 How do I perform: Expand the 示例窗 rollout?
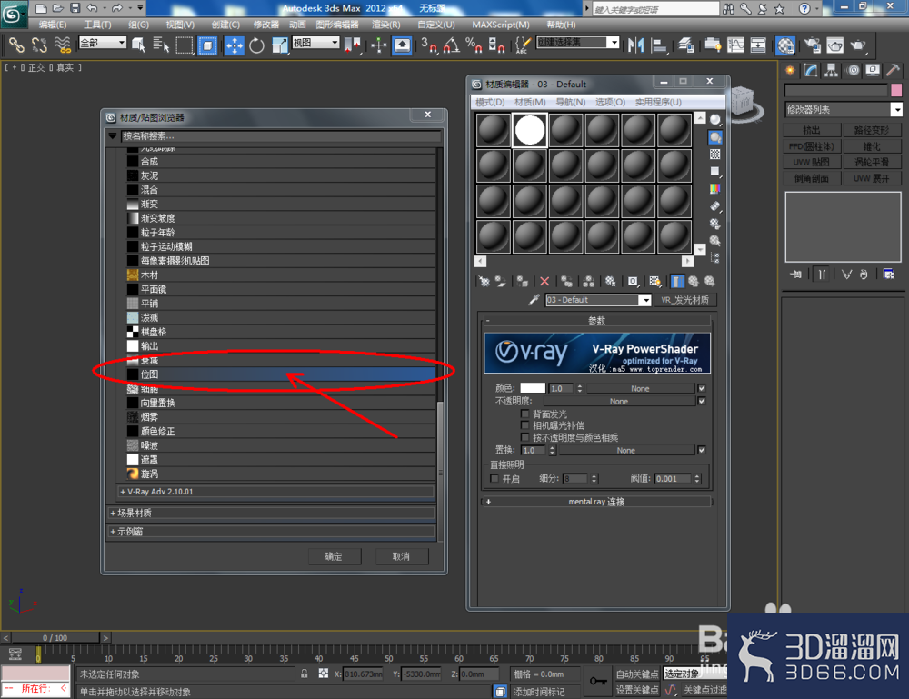(x=271, y=532)
